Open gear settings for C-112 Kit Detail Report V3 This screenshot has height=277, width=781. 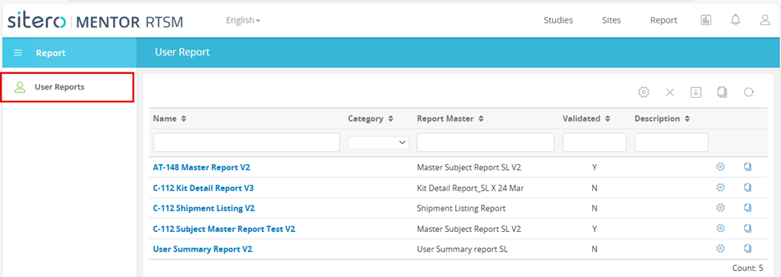click(x=720, y=187)
